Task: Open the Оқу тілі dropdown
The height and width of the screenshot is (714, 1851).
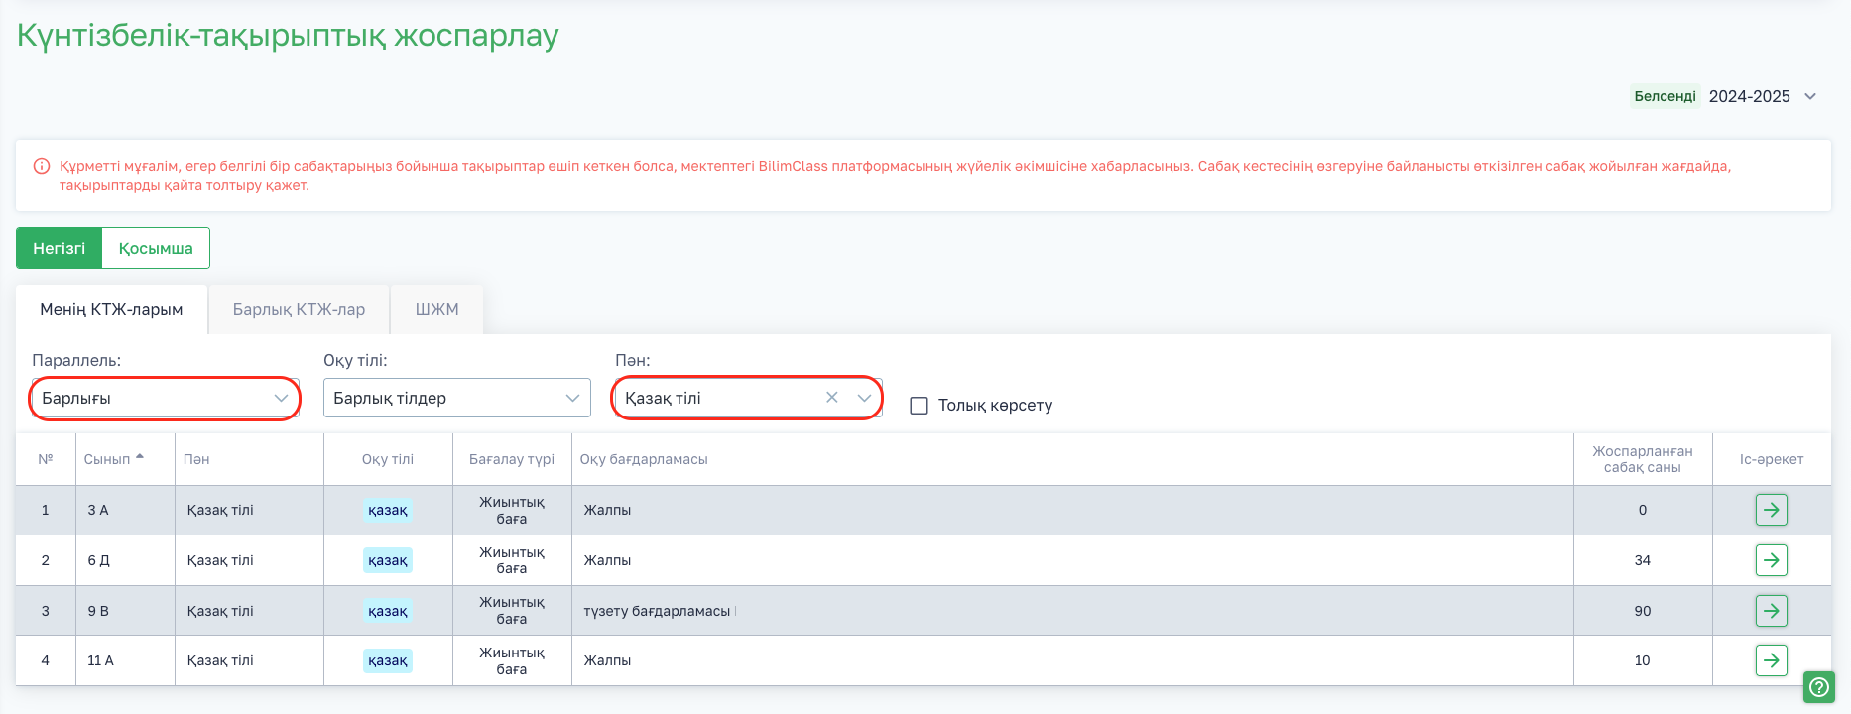Action: point(456,398)
